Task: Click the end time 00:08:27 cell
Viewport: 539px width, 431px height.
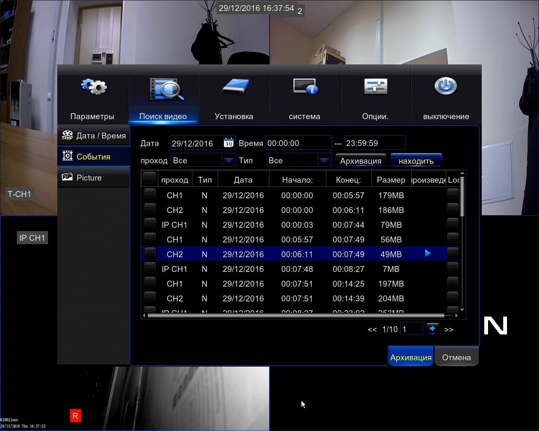Action: 348,269
